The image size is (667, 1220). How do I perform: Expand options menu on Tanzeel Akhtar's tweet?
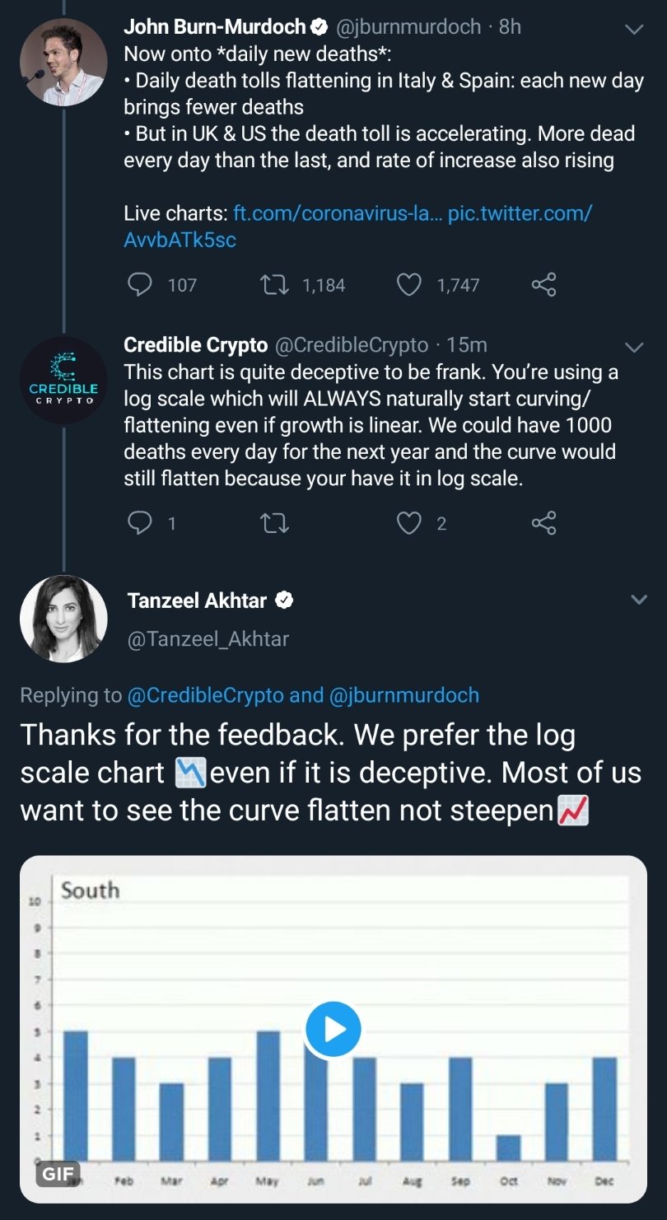point(639,600)
